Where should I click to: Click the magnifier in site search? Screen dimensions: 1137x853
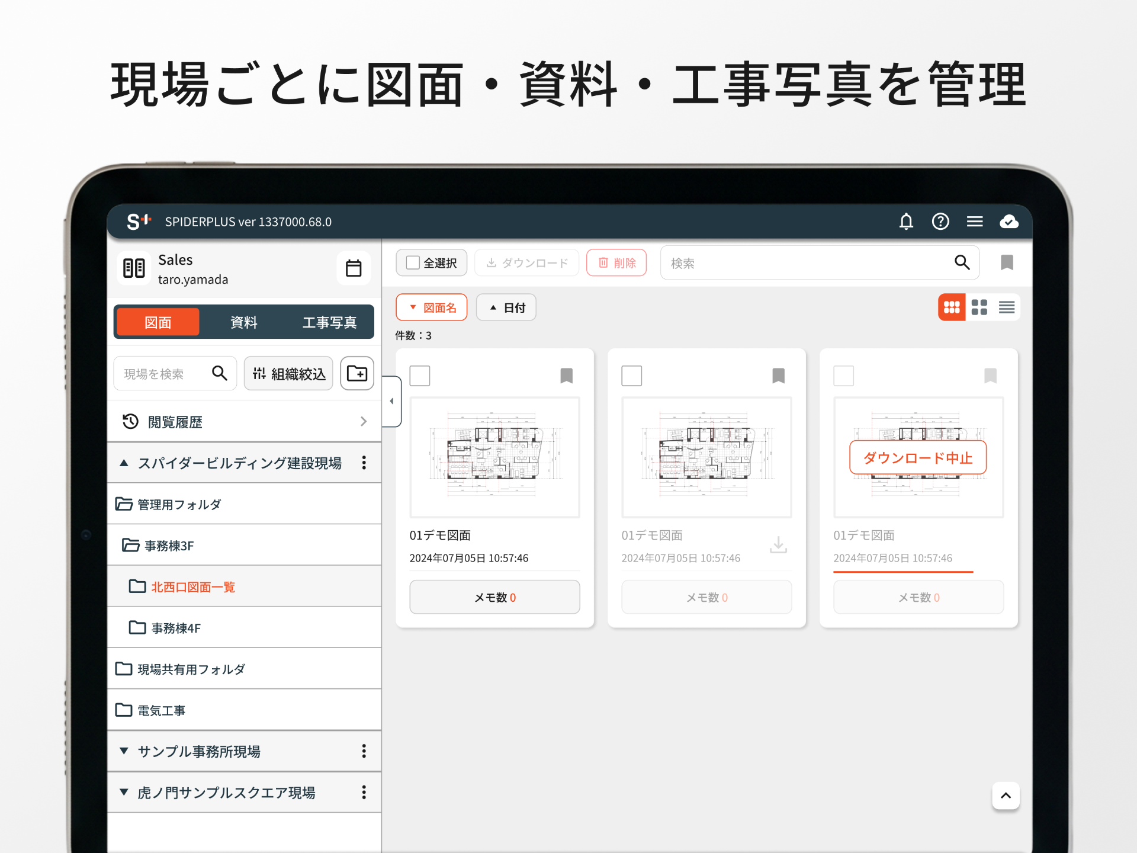[x=220, y=373]
